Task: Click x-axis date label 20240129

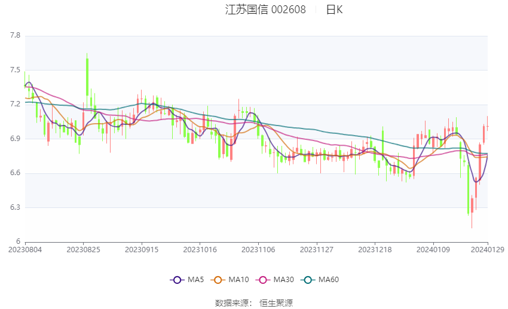Action: pos(488,250)
